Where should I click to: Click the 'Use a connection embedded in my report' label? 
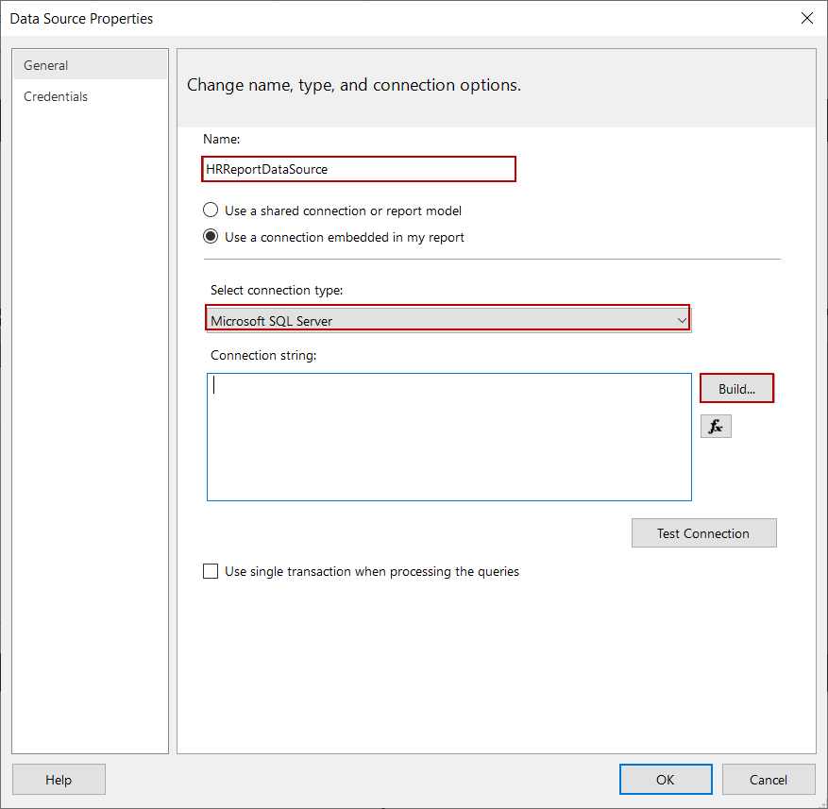tap(345, 237)
